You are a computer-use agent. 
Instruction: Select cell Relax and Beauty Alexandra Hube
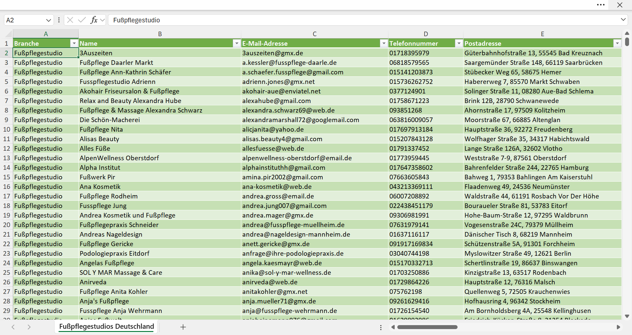[160, 101]
